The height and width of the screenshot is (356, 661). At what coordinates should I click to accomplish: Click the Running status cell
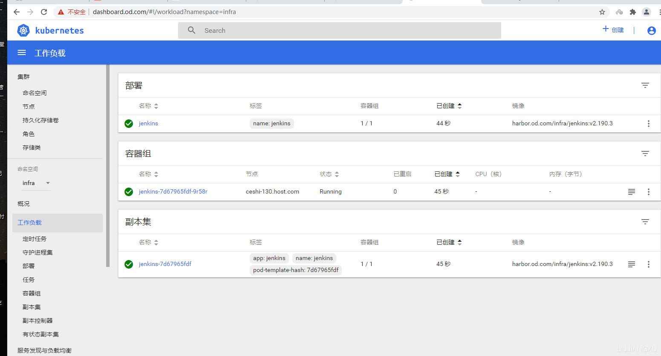(x=331, y=191)
